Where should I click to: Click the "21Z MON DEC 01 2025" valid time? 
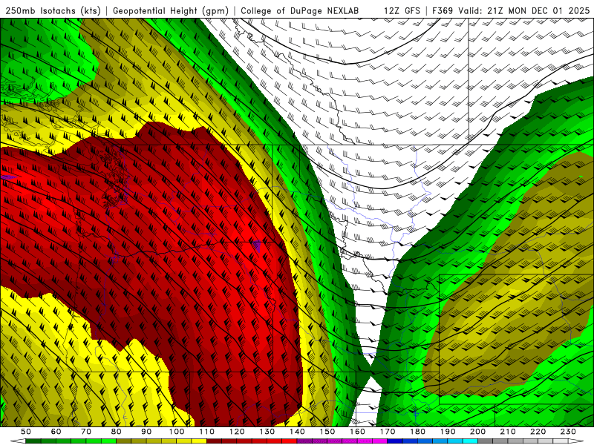click(539, 10)
